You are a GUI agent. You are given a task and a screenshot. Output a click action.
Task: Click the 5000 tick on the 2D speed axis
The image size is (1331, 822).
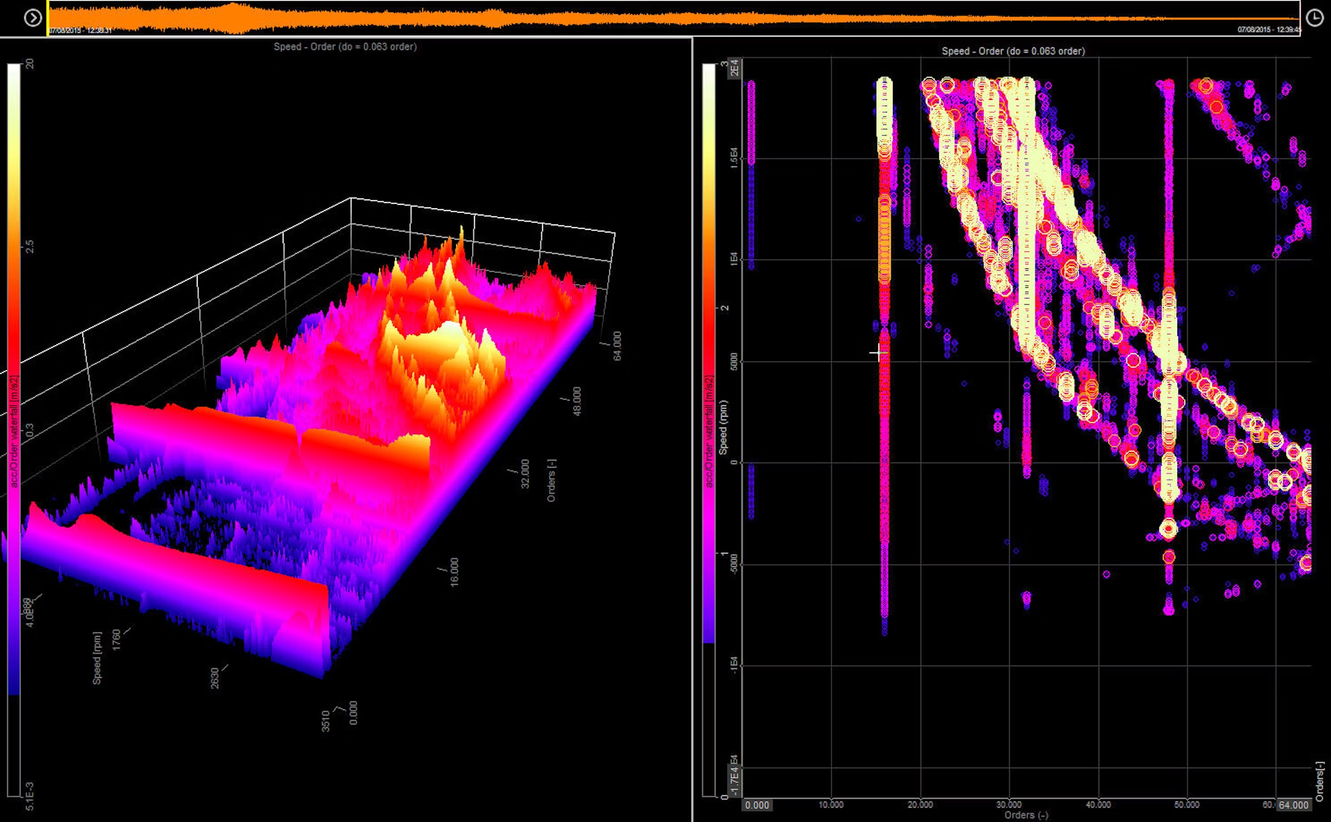[734, 362]
